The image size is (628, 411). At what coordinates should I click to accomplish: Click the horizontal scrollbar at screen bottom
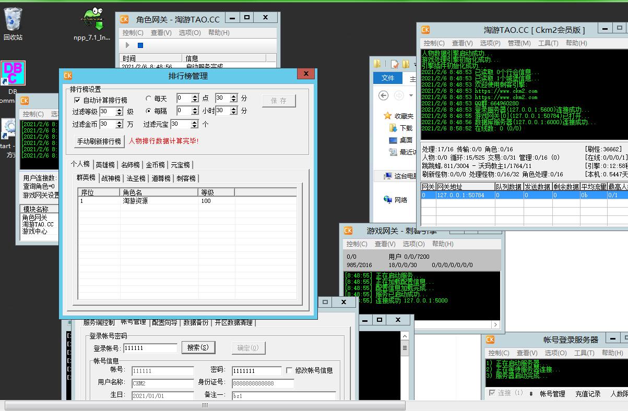click(205, 405)
